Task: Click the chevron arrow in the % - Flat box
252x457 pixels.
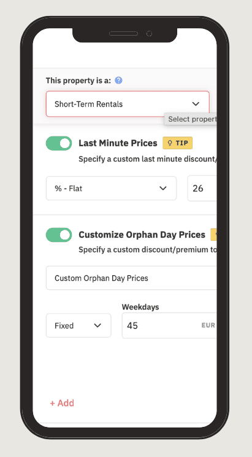Action: click(163, 189)
